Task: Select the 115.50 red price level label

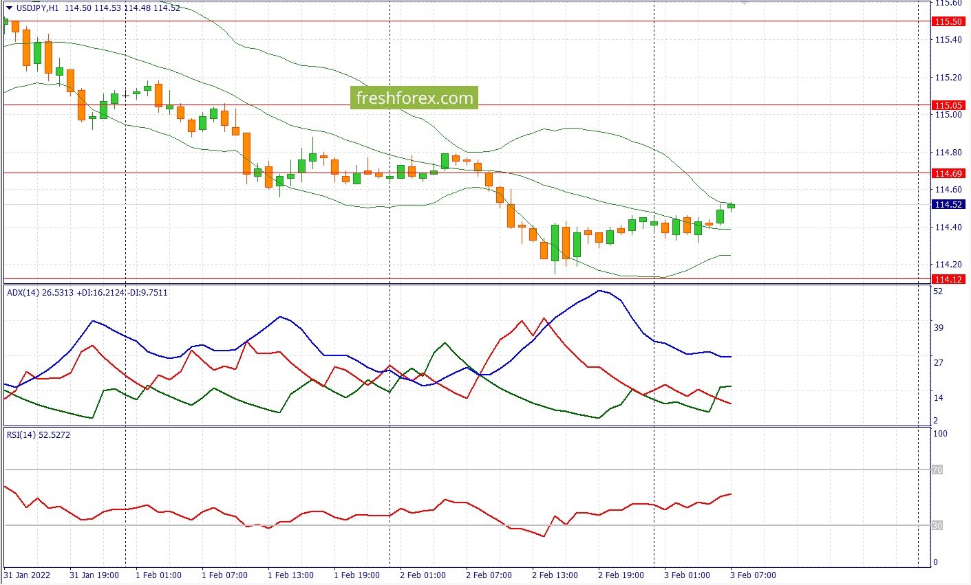Action: [x=948, y=22]
